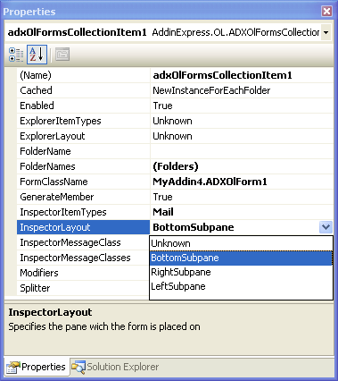Select the (Name) property row

83,75
